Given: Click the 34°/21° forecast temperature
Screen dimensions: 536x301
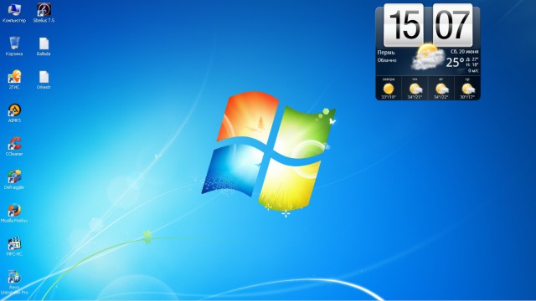Looking at the screenshot, I should [415, 97].
